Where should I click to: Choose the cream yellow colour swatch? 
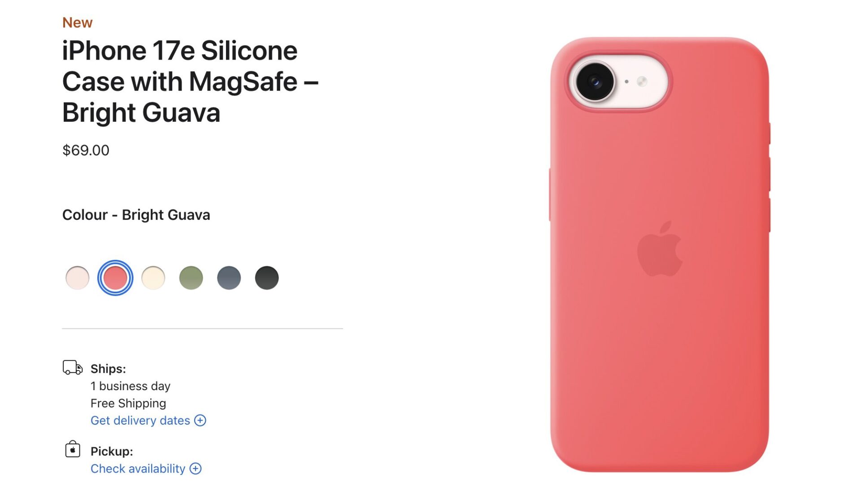(x=153, y=278)
